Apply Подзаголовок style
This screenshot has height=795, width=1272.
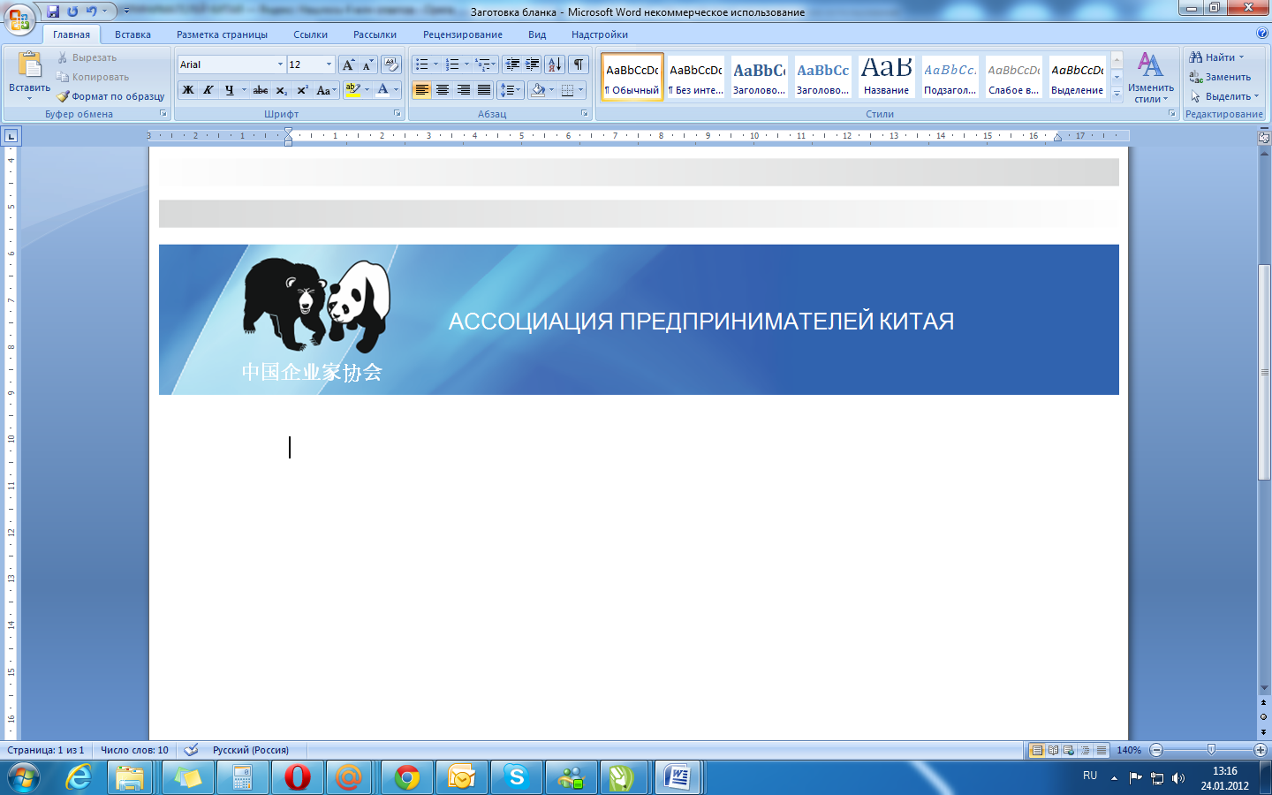[950, 77]
